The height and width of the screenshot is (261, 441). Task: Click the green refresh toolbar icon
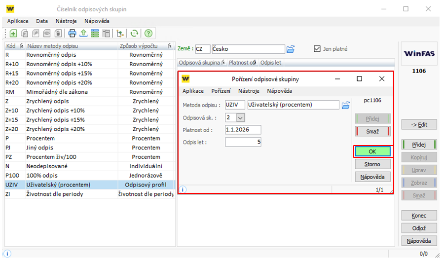(x=134, y=34)
